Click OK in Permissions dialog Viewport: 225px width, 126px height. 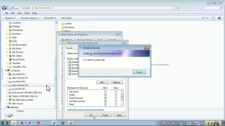[x=91, y=115]
